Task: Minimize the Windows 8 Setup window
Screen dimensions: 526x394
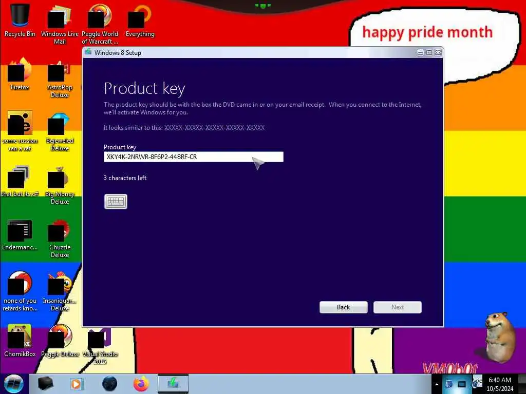Action: pos(420,53)
